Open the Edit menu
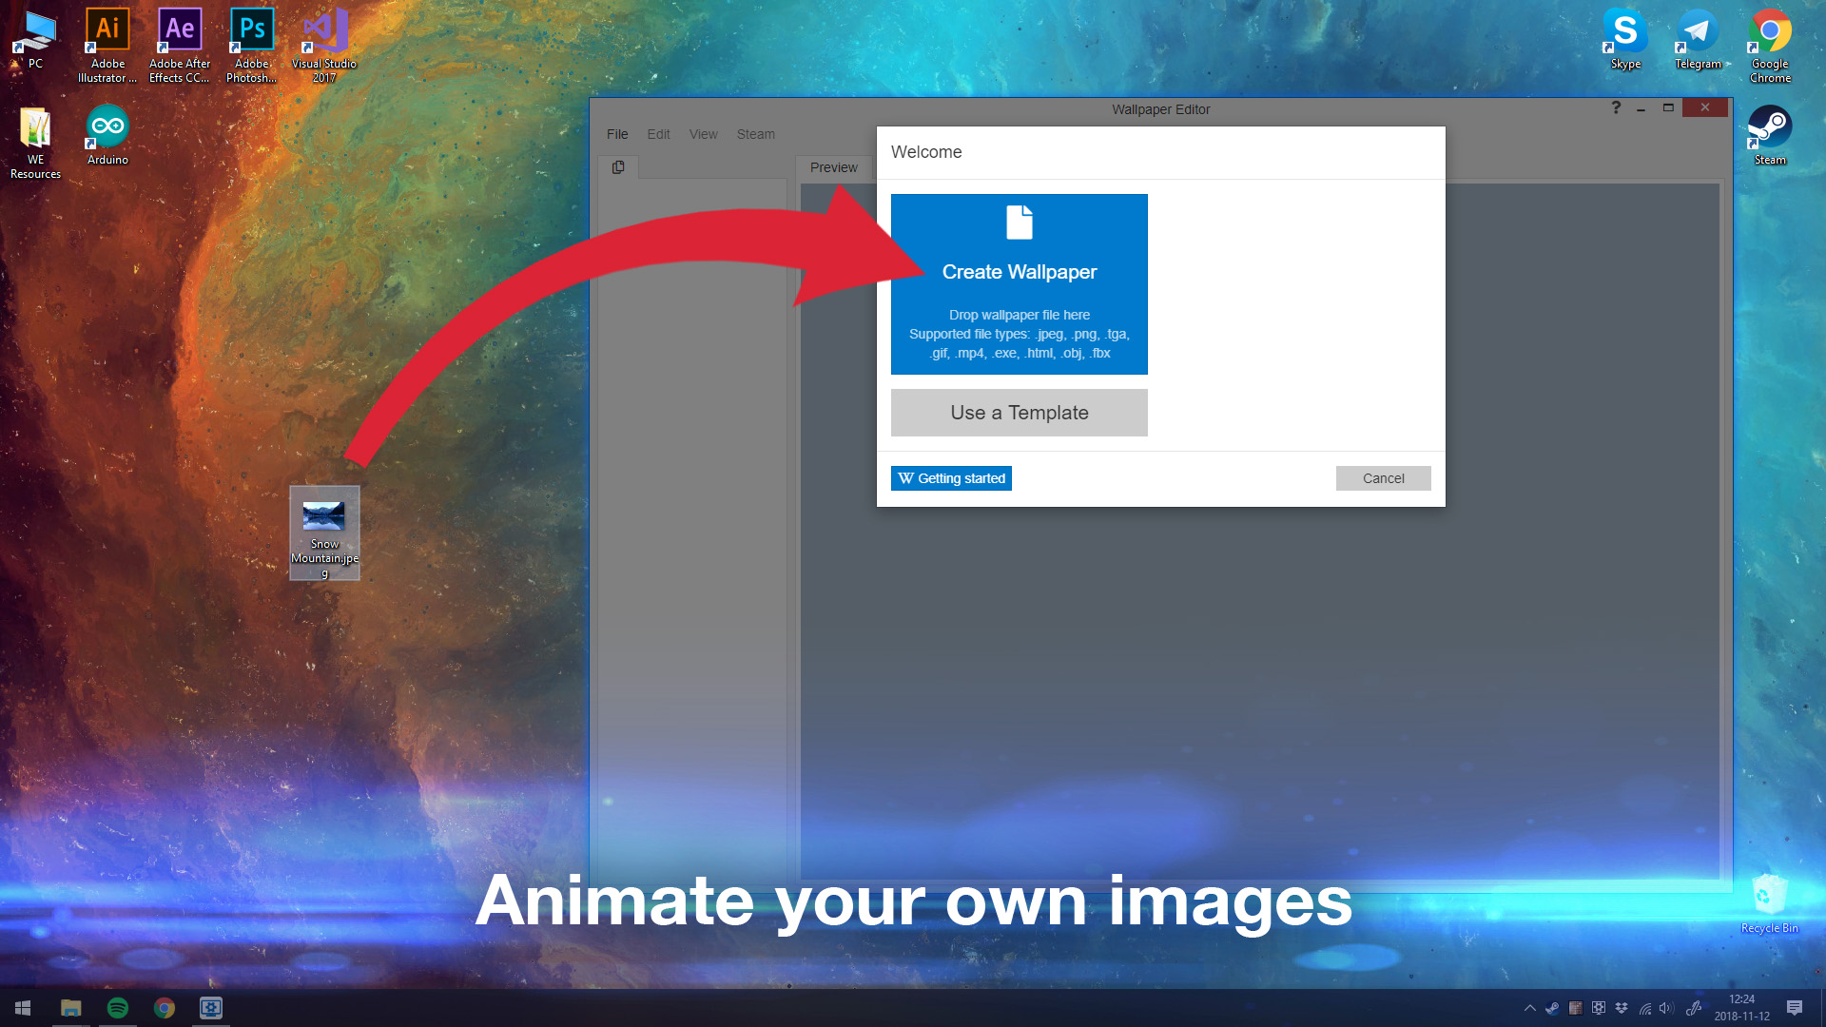This screenshot has width=1826, height=1027. [658, 134]
